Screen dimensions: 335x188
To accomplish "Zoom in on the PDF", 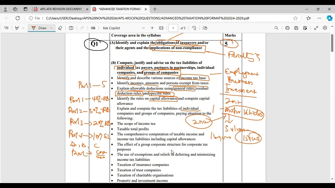I will point(152,28).
